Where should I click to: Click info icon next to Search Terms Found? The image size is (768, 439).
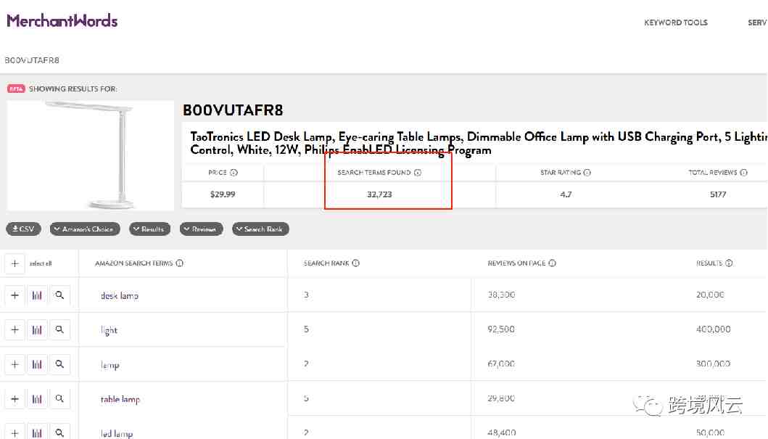point(418,173)
